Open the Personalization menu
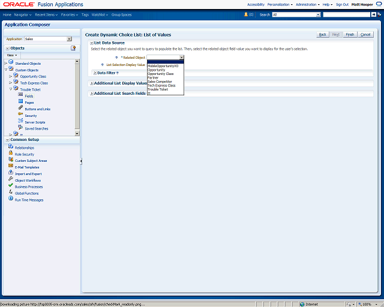Screen dimensions: 384x307 point(280,5)
